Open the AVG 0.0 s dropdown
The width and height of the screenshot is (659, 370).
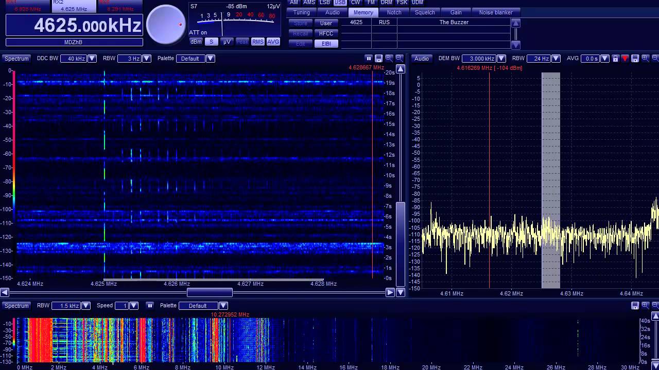pos(605,59)
